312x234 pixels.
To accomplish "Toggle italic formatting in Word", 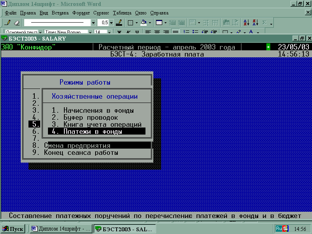I will [x=128, y=32].
